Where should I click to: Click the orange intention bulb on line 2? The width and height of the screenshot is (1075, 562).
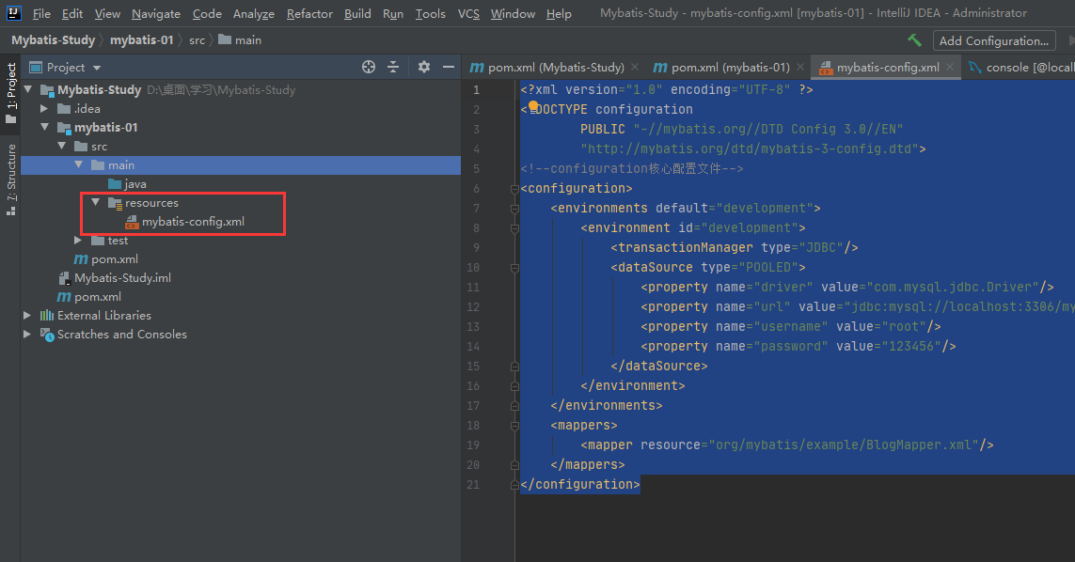533,105
